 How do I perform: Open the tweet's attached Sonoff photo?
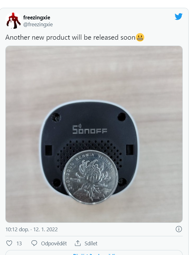coord(94,134)
